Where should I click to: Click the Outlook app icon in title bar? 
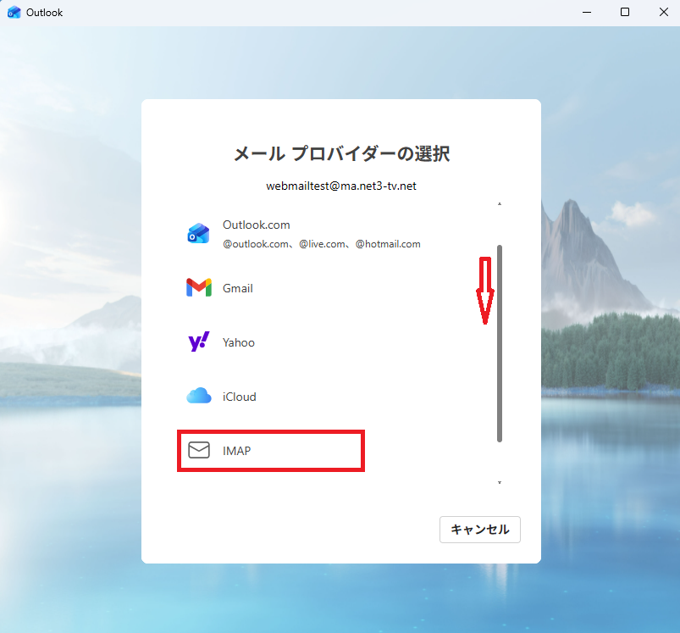14,12
